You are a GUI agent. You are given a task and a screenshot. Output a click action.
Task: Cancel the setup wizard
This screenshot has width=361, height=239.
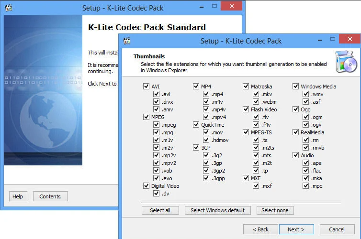tap(337, 229)
